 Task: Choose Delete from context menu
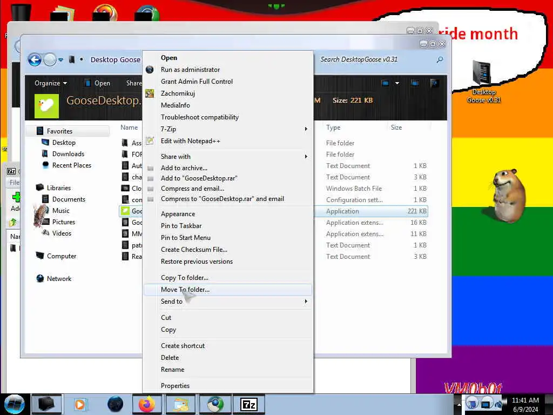coord(227,358)
